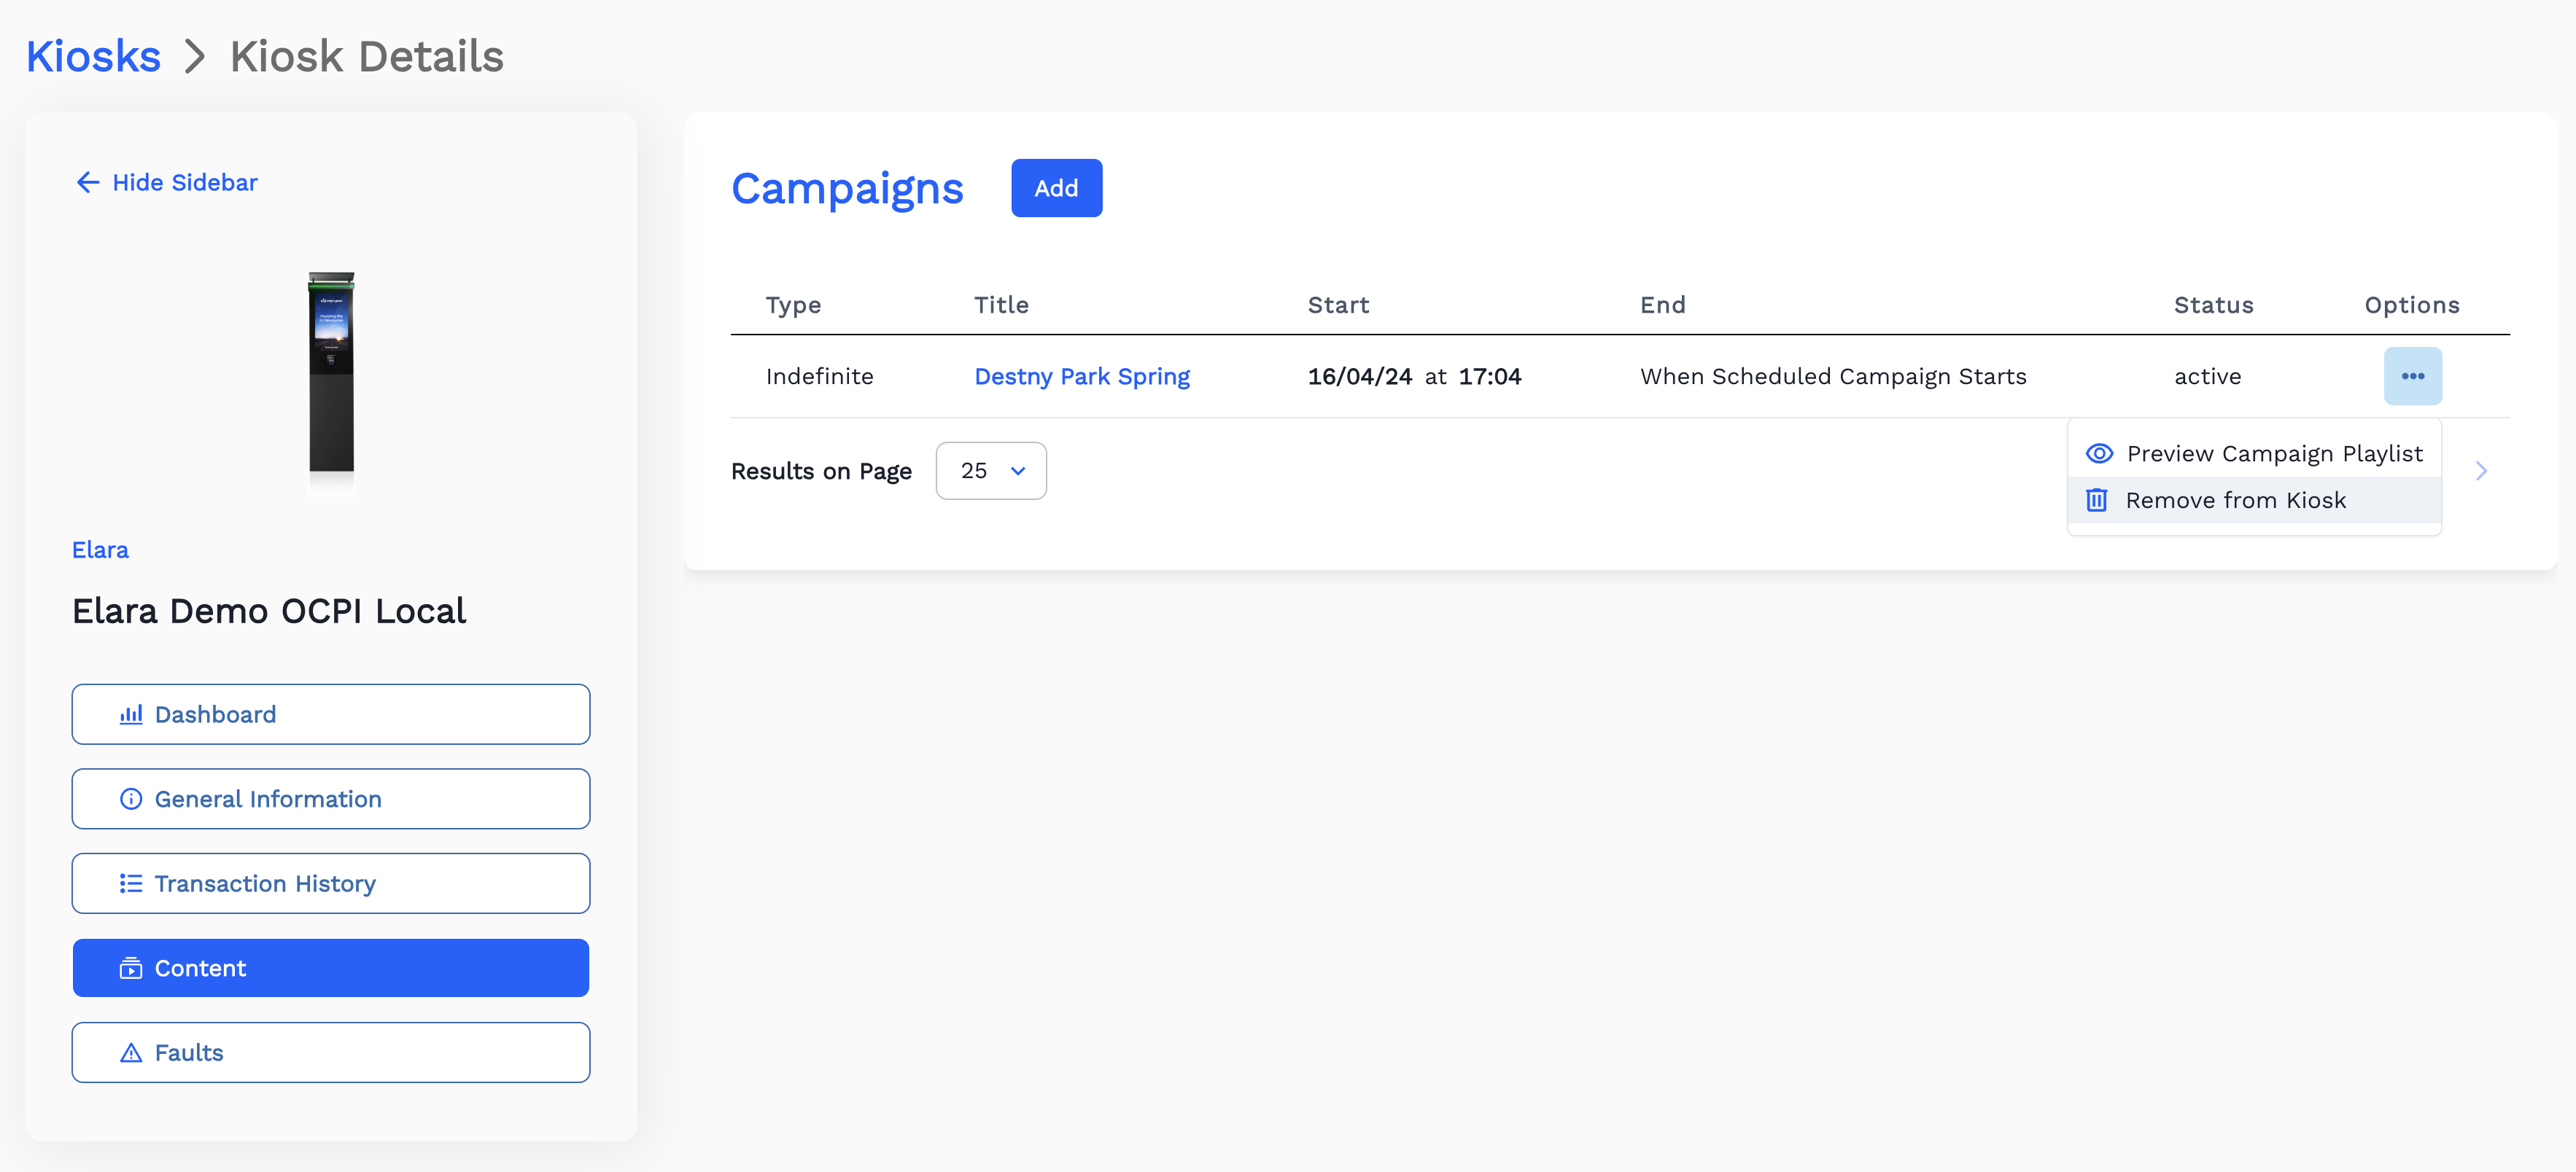Click the kiosk device thumbnail image
Viewport: 2576px width, 1172px height.
pos(331,372)
